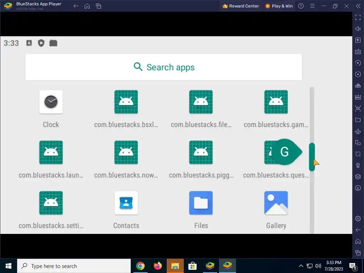Click the volume icon in side toolbar
Screen dimensions: 364x273
pos(358,29)
